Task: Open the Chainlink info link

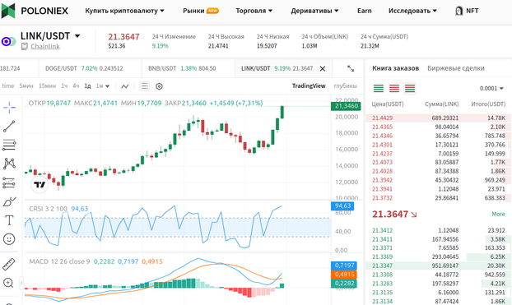Action: 45,47
